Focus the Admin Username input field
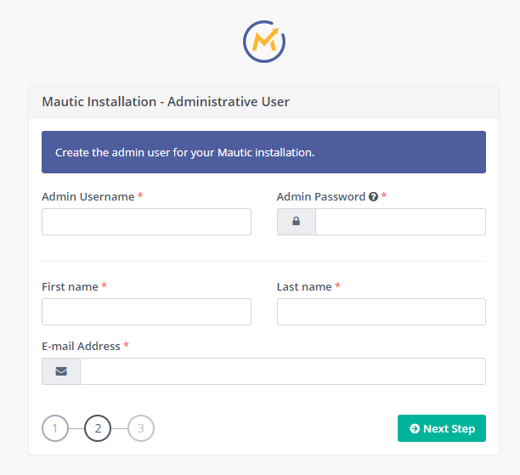 tap(146, 222)
